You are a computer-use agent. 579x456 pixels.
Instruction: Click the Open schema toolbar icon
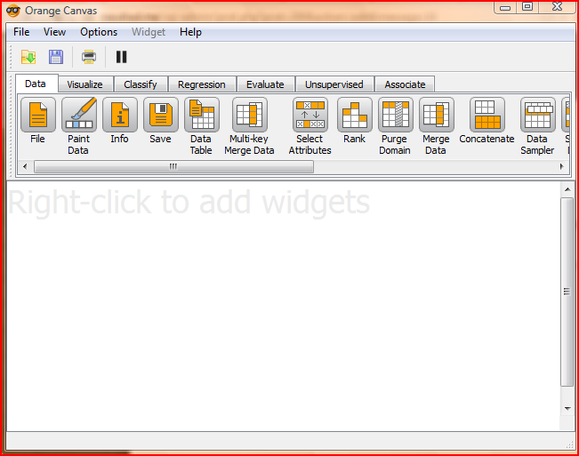[28, 57]
